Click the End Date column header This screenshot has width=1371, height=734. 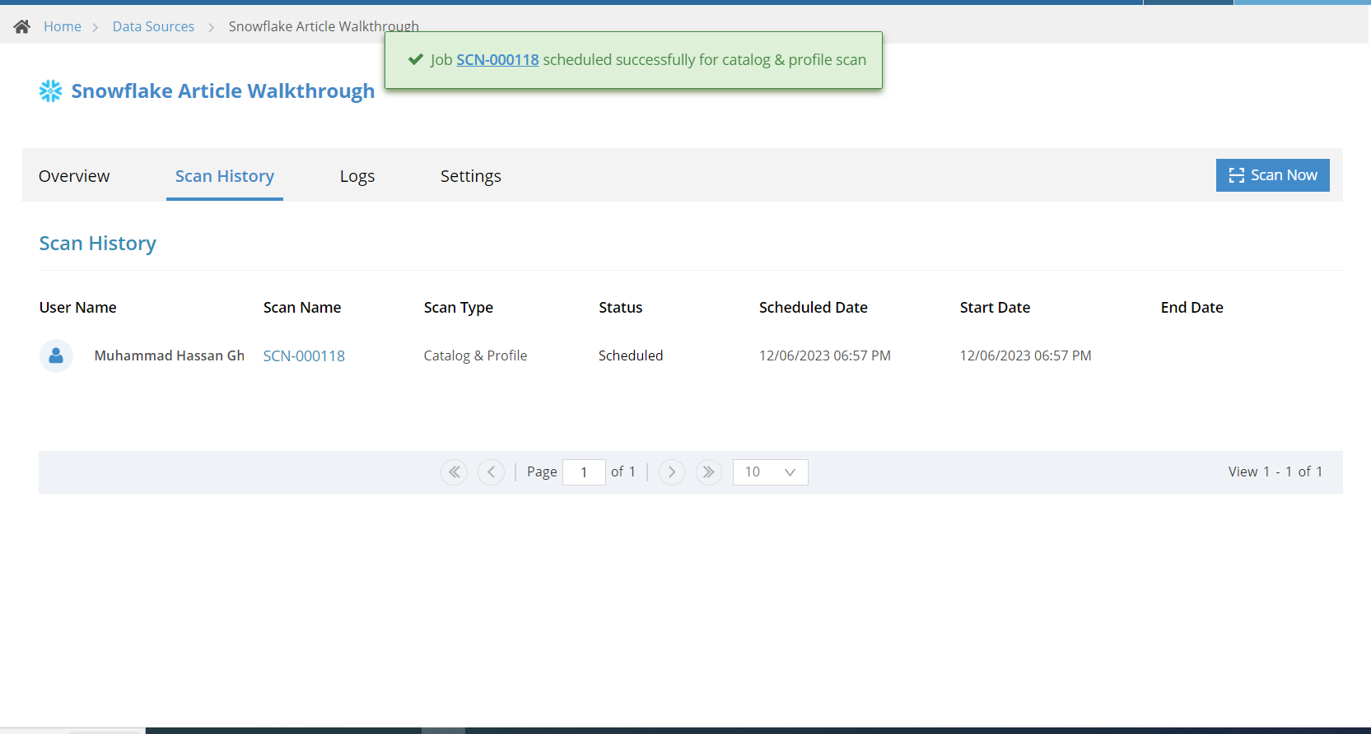(1192, 308)
